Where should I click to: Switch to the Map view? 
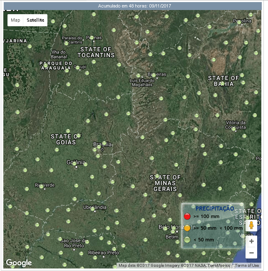pyautogui.click(x=15, y=20)
